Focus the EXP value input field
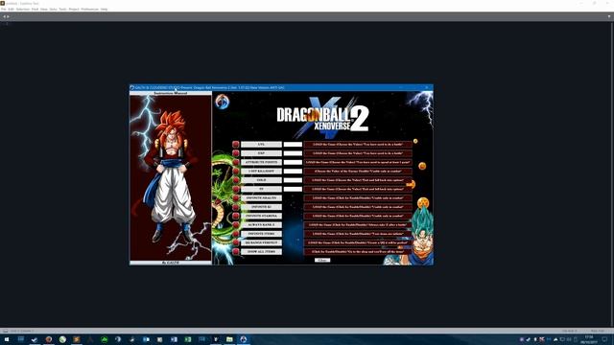The height and width of the screenshot is (345, 614). (293, 153)
